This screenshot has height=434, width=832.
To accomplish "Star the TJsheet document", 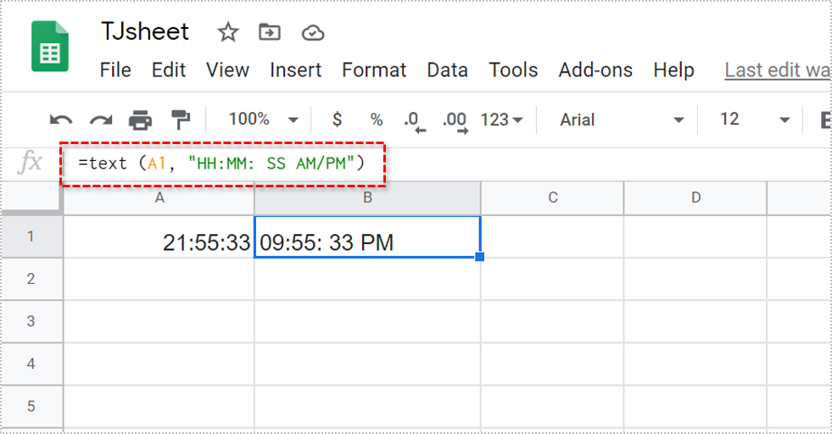I will 228,33.
